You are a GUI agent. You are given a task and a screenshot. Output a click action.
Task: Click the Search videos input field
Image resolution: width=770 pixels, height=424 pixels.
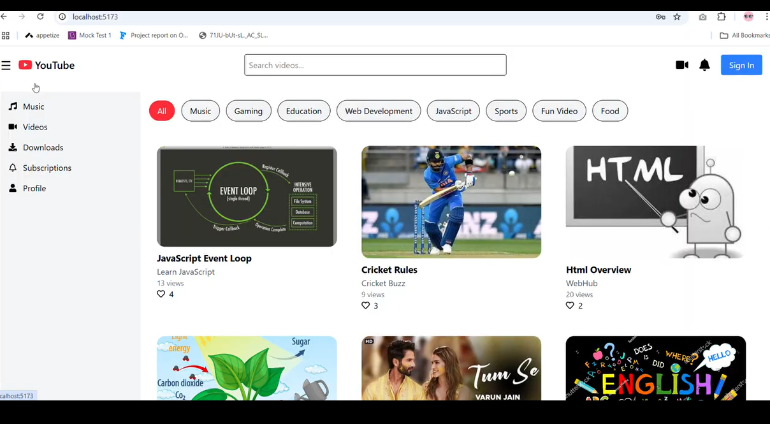pos(375,65)
